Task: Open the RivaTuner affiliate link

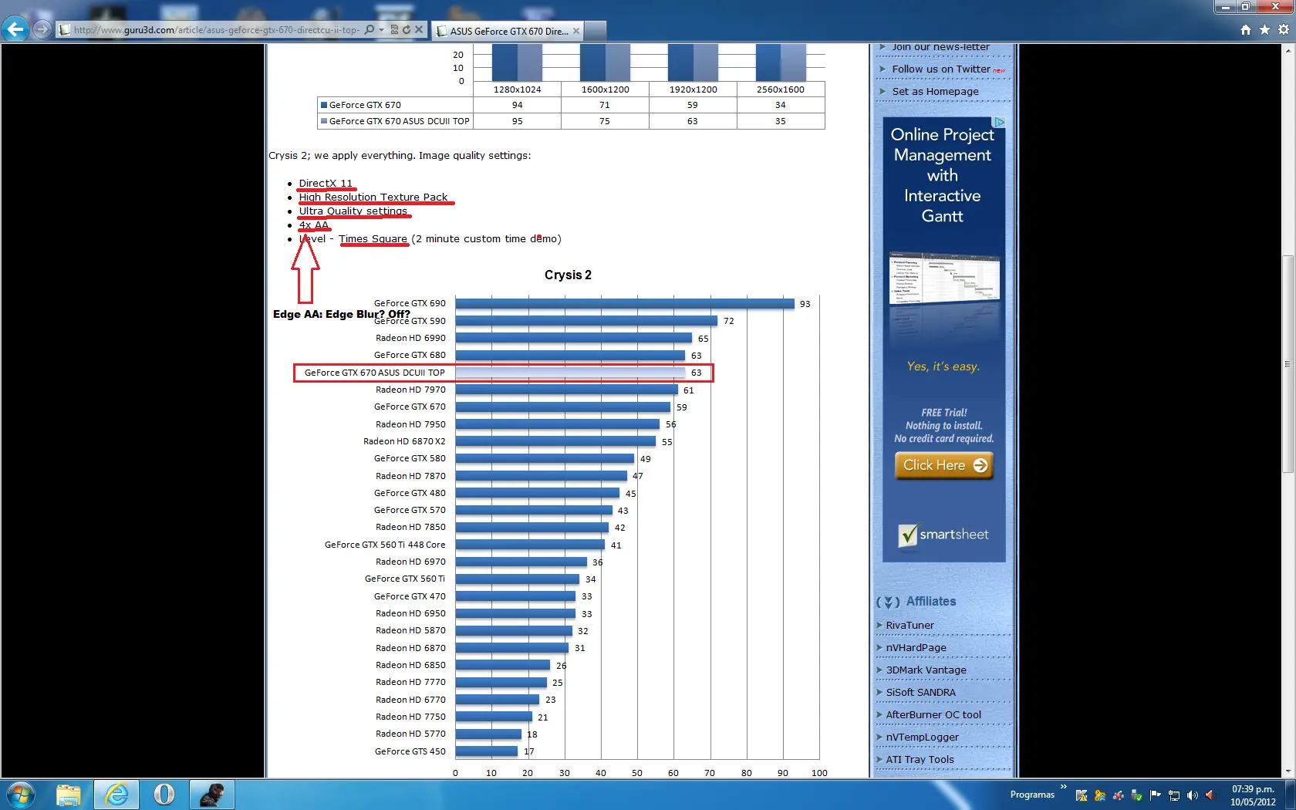Action: pos(910,625)
